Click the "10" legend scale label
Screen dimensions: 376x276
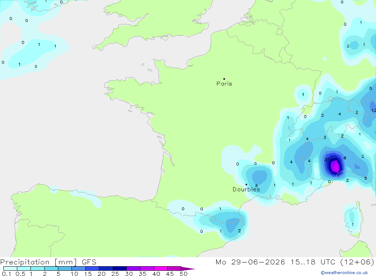[74, 274]
